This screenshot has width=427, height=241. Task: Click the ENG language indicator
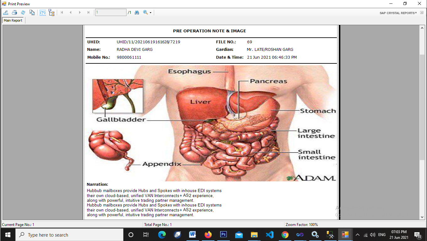point(382,235)
